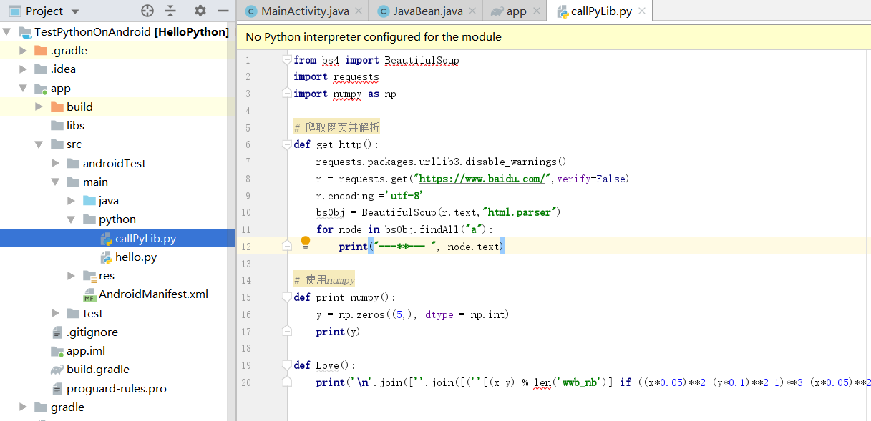Click the app.iml module file icon
The width and height of the screenshot is (871, 421).
pos(57,350)
